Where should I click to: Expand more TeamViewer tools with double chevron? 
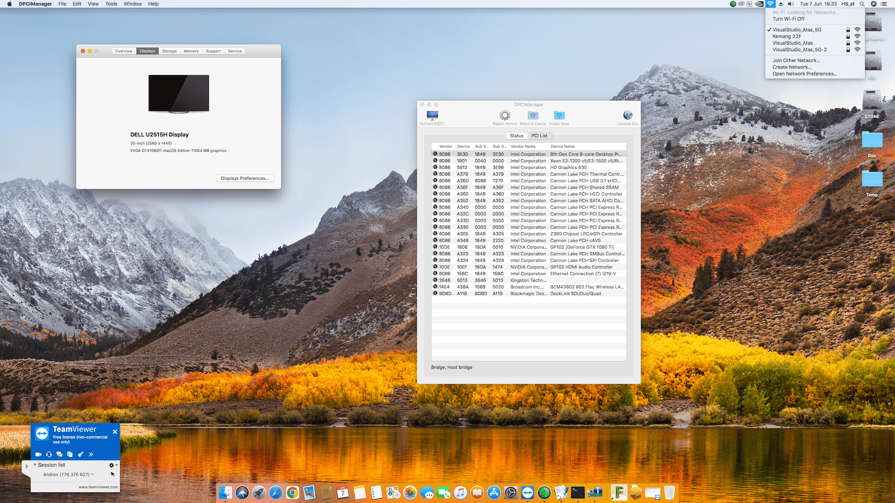91,454
